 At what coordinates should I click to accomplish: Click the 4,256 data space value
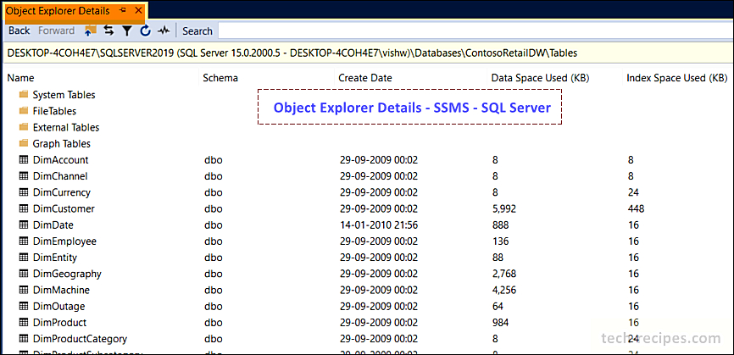pyautogui.click(x=503, y=290)
